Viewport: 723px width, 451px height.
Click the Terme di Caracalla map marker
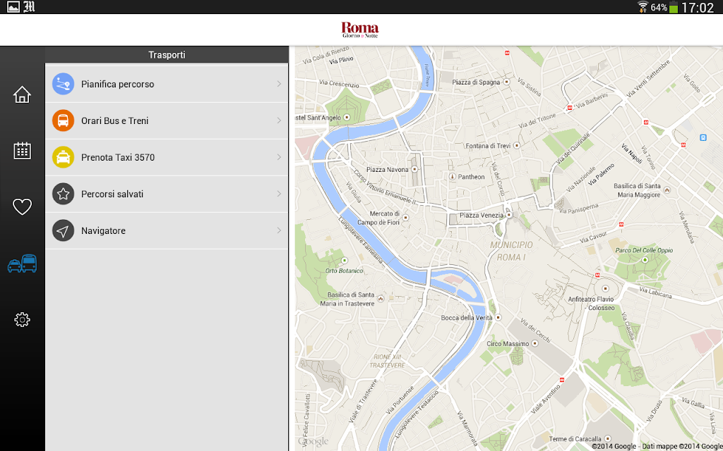(x=608, y=438)
